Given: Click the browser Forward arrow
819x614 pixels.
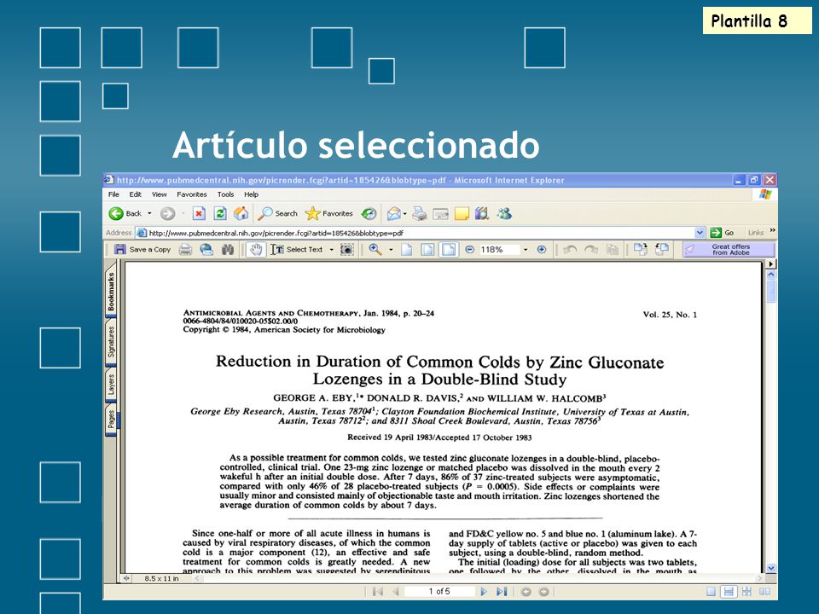Looking at the screenshot, I should tap(167, 213).
